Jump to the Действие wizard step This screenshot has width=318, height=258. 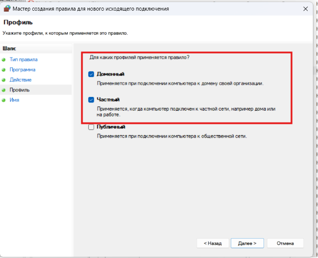20,80
